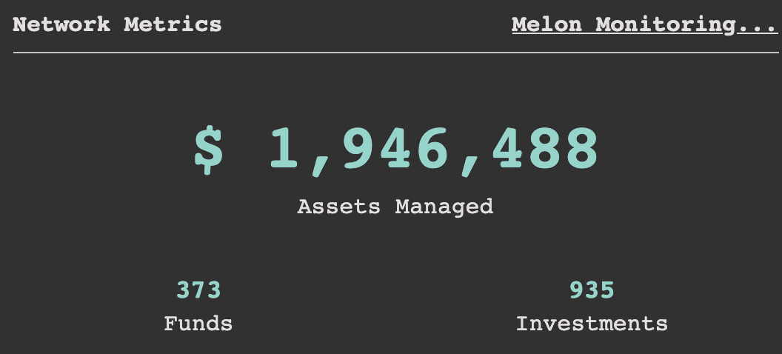Click the Assets Managed label

tap(395, 206)
